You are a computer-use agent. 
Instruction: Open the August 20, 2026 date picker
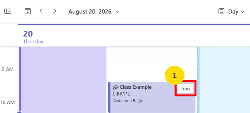pyautogui.click(x=94, y=11)
